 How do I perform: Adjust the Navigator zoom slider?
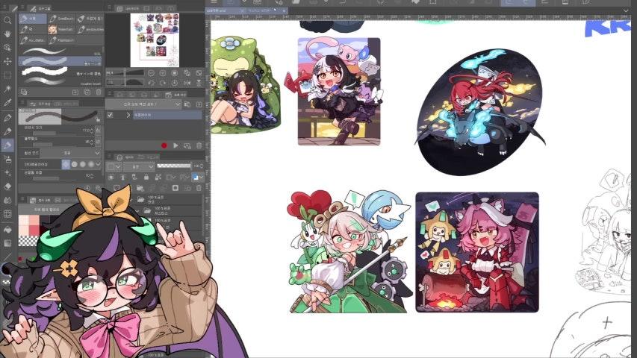click(125, 73)
